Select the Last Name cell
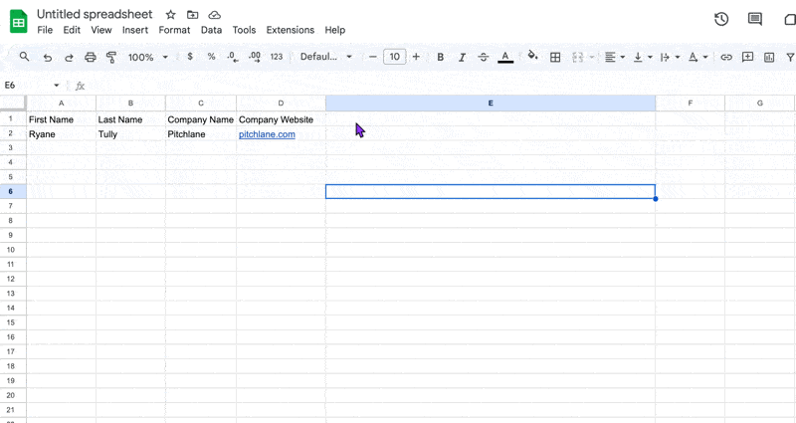This screenshot has height=423, width=796. pos(130,119)
